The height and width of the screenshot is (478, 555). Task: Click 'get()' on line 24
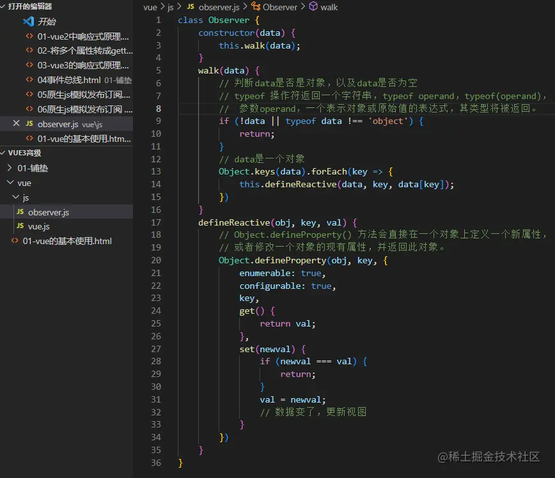point(252,311)
